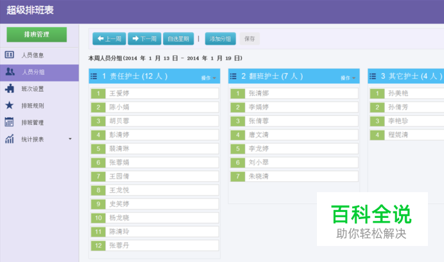Select 张蓉丹 row
The width and height of the screenshot is (444, 262).
point(155,245)
